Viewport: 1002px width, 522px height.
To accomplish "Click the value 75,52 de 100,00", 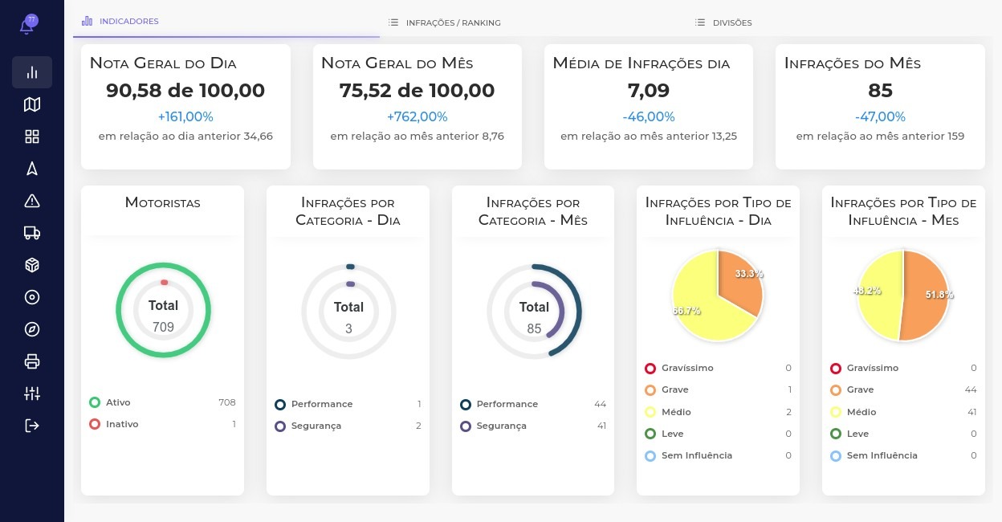I will (417, 91).
